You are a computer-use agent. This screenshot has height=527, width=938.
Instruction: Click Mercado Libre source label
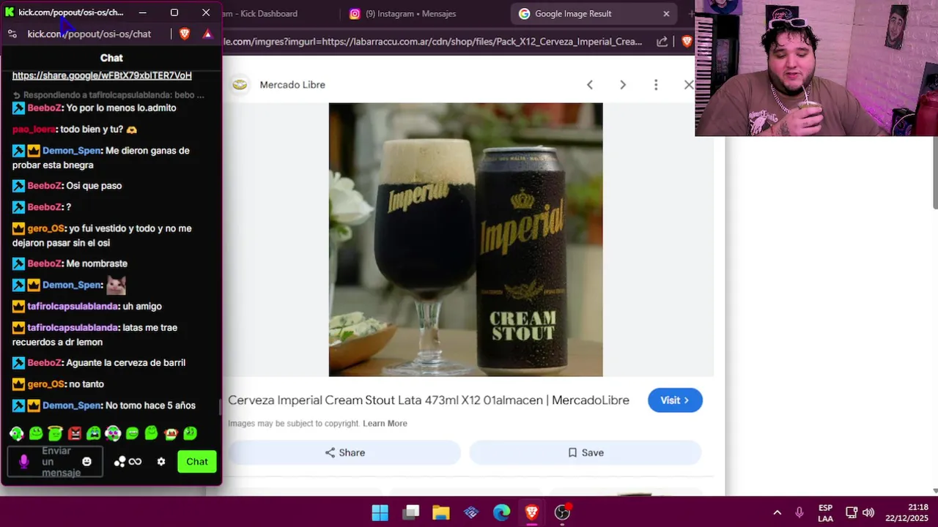pos(292,85)
